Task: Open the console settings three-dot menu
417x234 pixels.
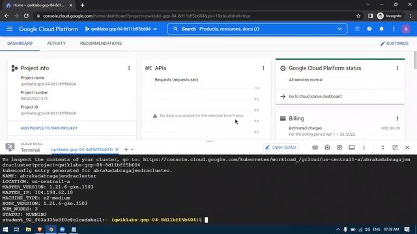Action: point(394,29)
